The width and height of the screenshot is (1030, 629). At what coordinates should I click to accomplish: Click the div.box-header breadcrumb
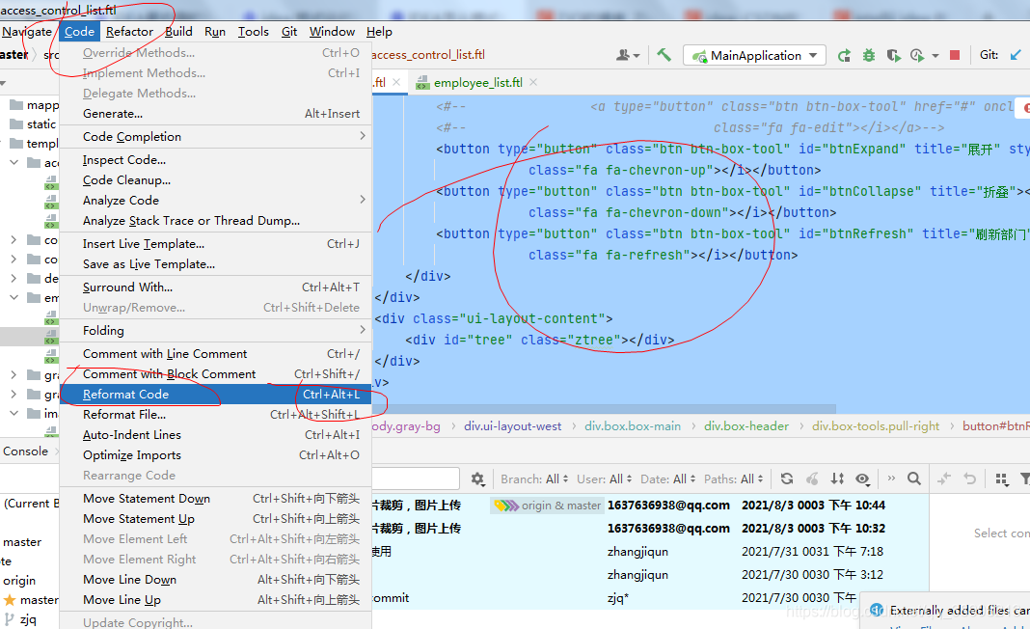point(746,424)
